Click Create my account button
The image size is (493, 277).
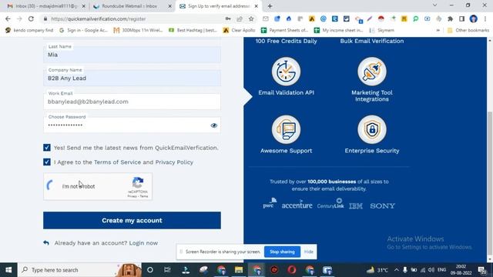[132, 220]
